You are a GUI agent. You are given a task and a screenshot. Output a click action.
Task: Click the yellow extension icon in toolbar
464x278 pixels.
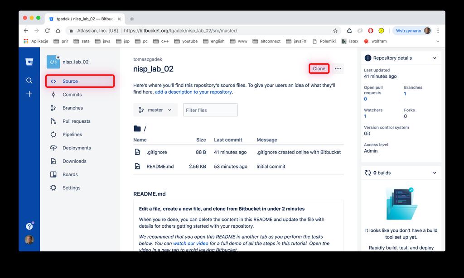pyautogui.click(x=381, y=30)
